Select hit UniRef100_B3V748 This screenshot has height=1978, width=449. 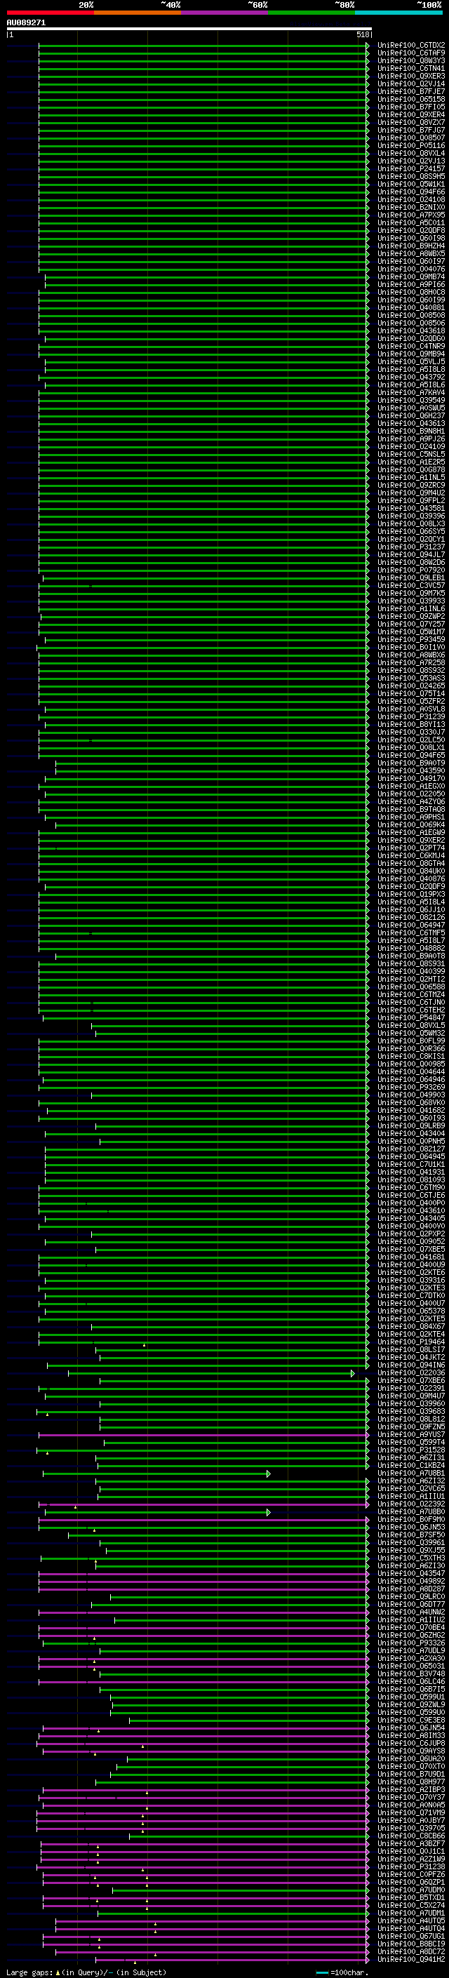click(411, 1673)
